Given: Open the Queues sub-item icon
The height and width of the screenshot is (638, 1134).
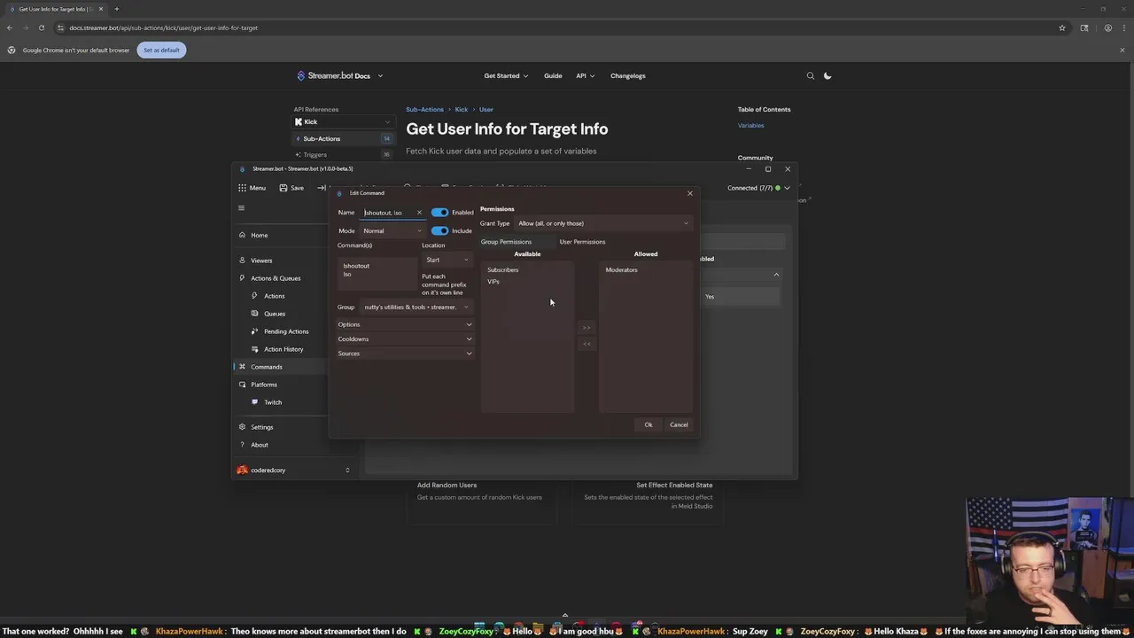Looking at the screenshot, I should coord(255,314).
